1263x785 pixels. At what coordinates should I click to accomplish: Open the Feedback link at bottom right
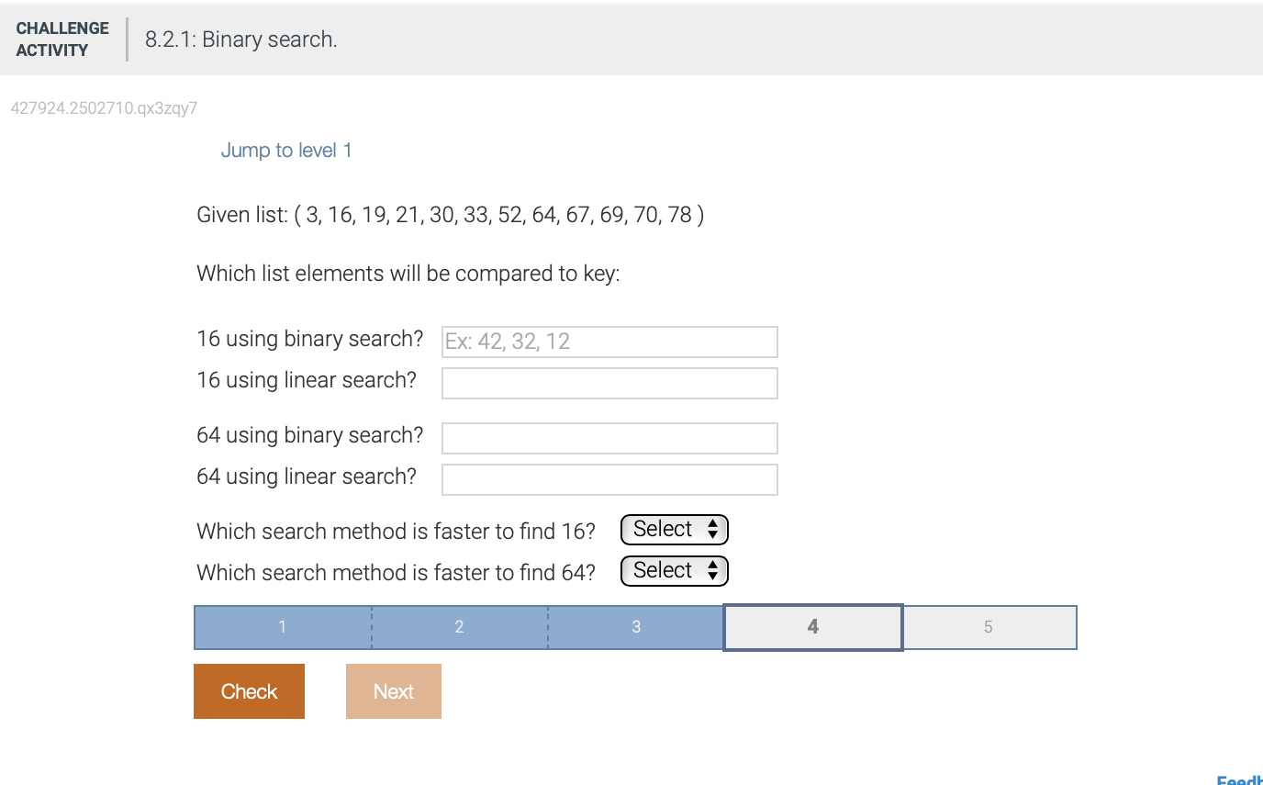pos(1241,779)
